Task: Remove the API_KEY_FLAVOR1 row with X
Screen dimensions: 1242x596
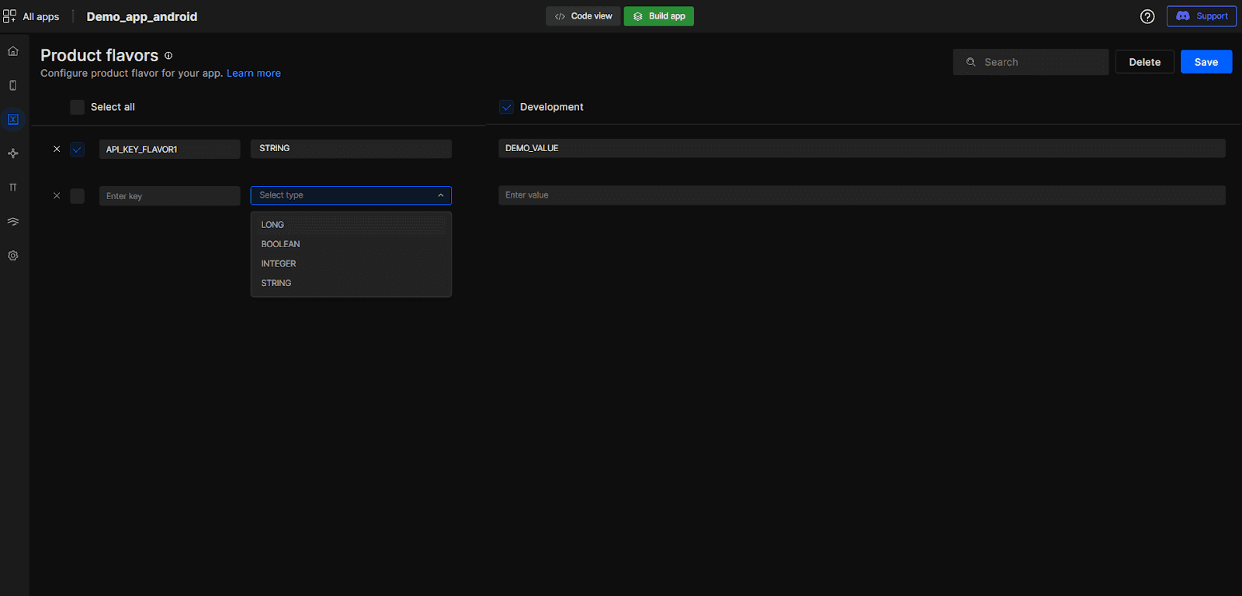Action: click(x=57, y=149)
